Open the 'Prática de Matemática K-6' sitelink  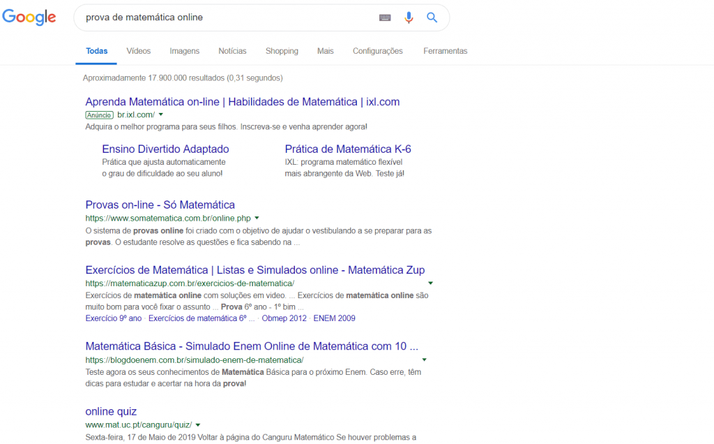(348, 149)
